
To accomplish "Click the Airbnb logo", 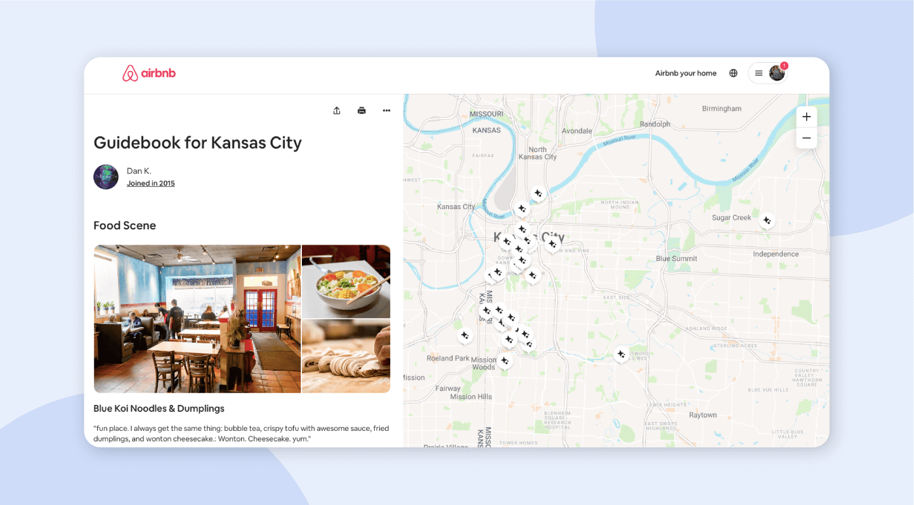I will pyautogui.click(x=149, y=74).
